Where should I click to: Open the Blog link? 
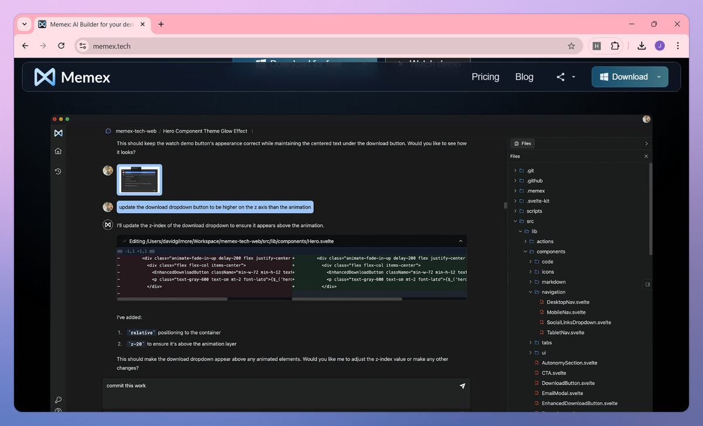(x=524, y=77)
